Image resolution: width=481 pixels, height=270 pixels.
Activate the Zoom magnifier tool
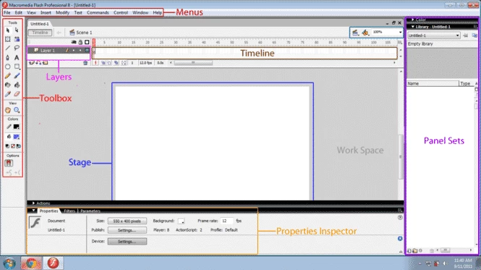17,110
